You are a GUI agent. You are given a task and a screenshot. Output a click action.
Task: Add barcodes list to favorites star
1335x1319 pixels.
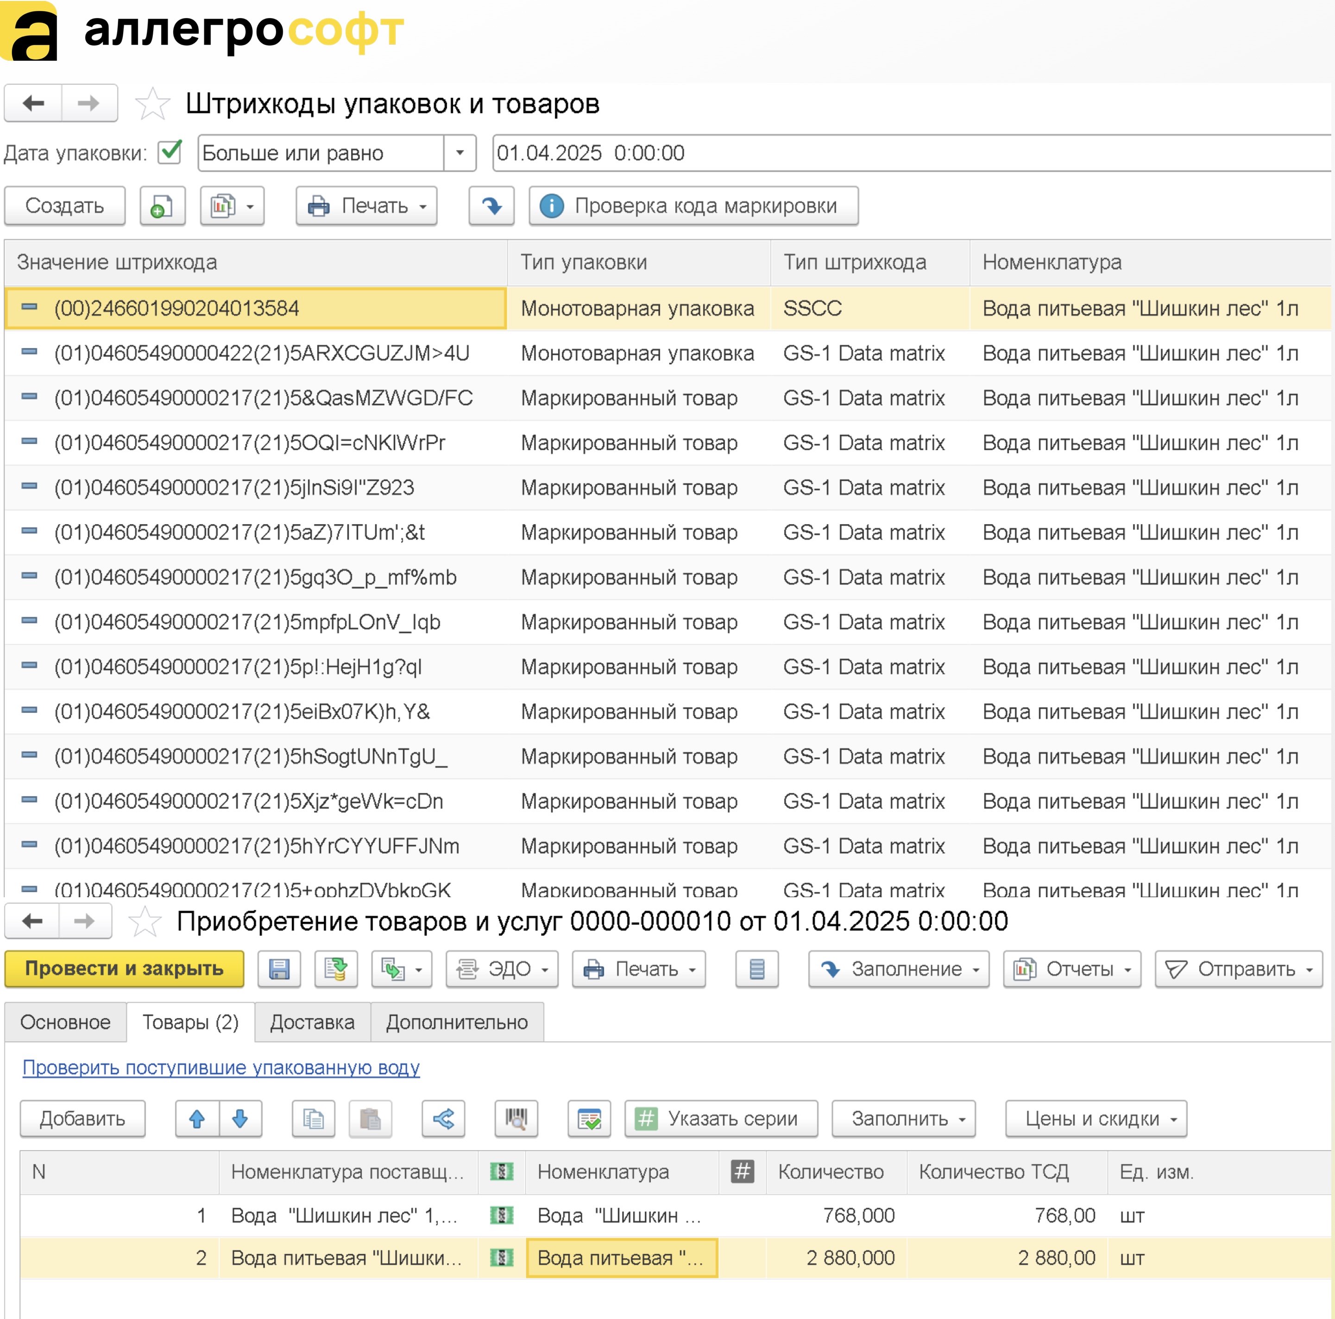tap(152, 104)
